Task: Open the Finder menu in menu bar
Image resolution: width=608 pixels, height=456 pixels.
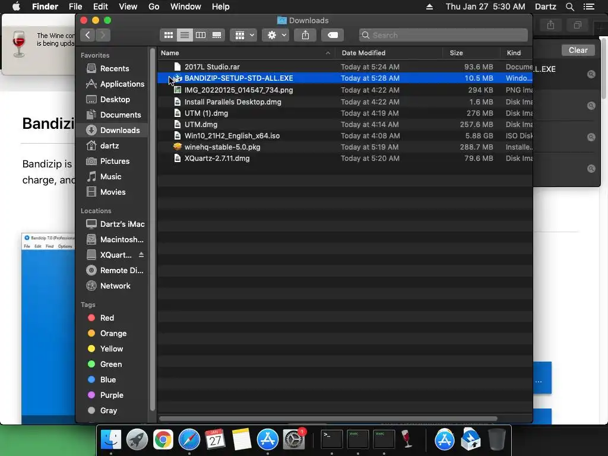Action: click(45, 7)
